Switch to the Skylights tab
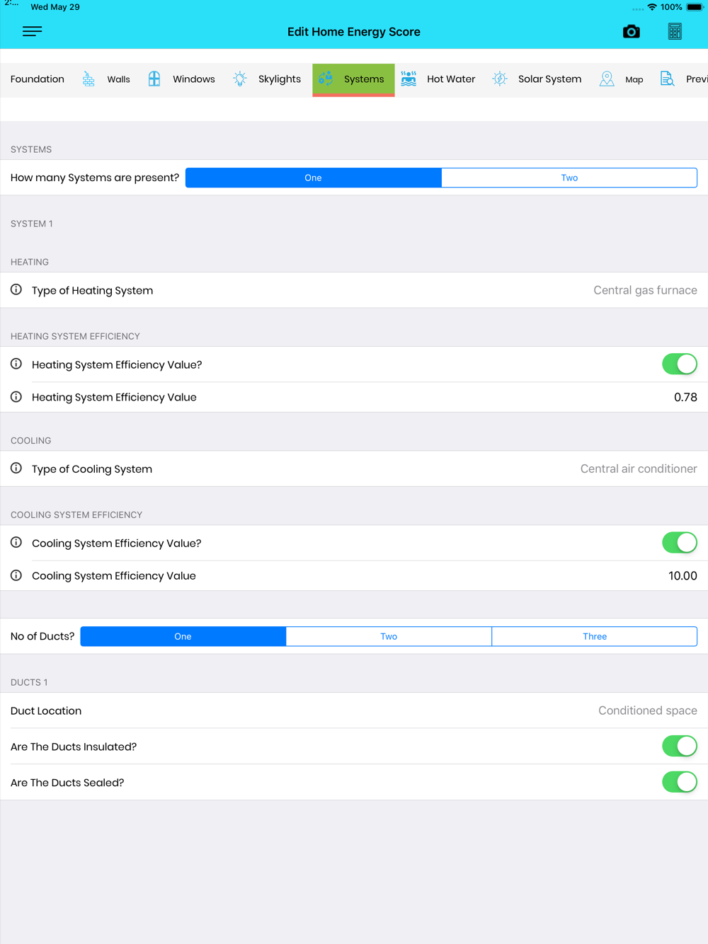Image resolution: width=708 pixels, height=944 pixels. click(x=279, y=79)
